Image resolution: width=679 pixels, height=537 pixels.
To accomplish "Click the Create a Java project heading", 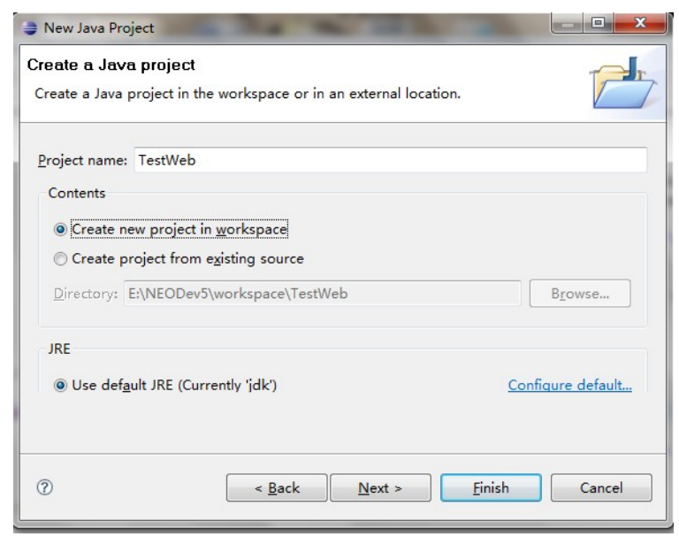I will tap(111, 65).
